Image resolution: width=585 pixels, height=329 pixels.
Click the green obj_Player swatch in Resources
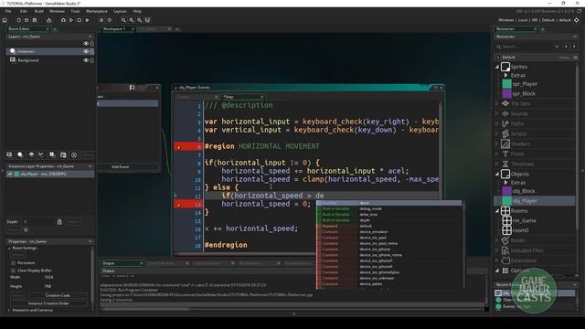[x=507, y=201]
